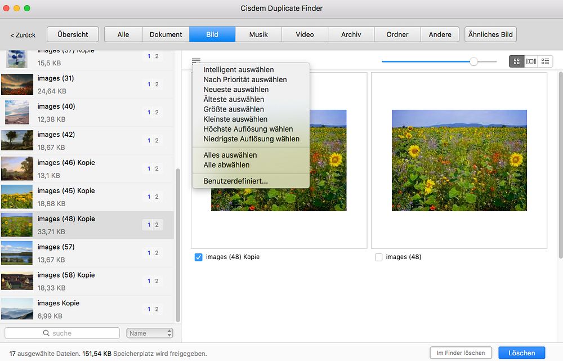This screenshot has height=361, width=563.
Task: Switch to grid thumbnail view
Action: (517, 61)
